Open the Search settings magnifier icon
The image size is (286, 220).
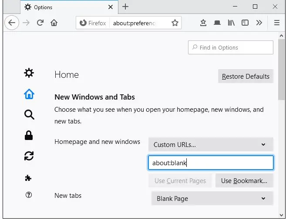(x=29, y=115)
